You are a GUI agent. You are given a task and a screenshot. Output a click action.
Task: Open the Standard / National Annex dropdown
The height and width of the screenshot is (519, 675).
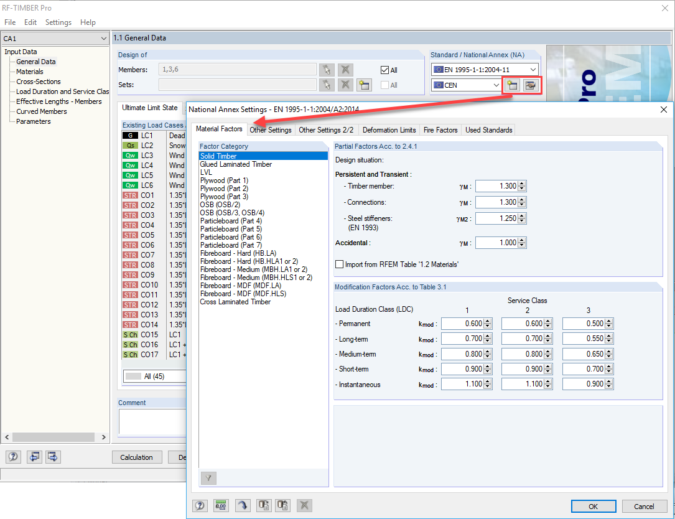pyautogui.click(x=533, y=69)
